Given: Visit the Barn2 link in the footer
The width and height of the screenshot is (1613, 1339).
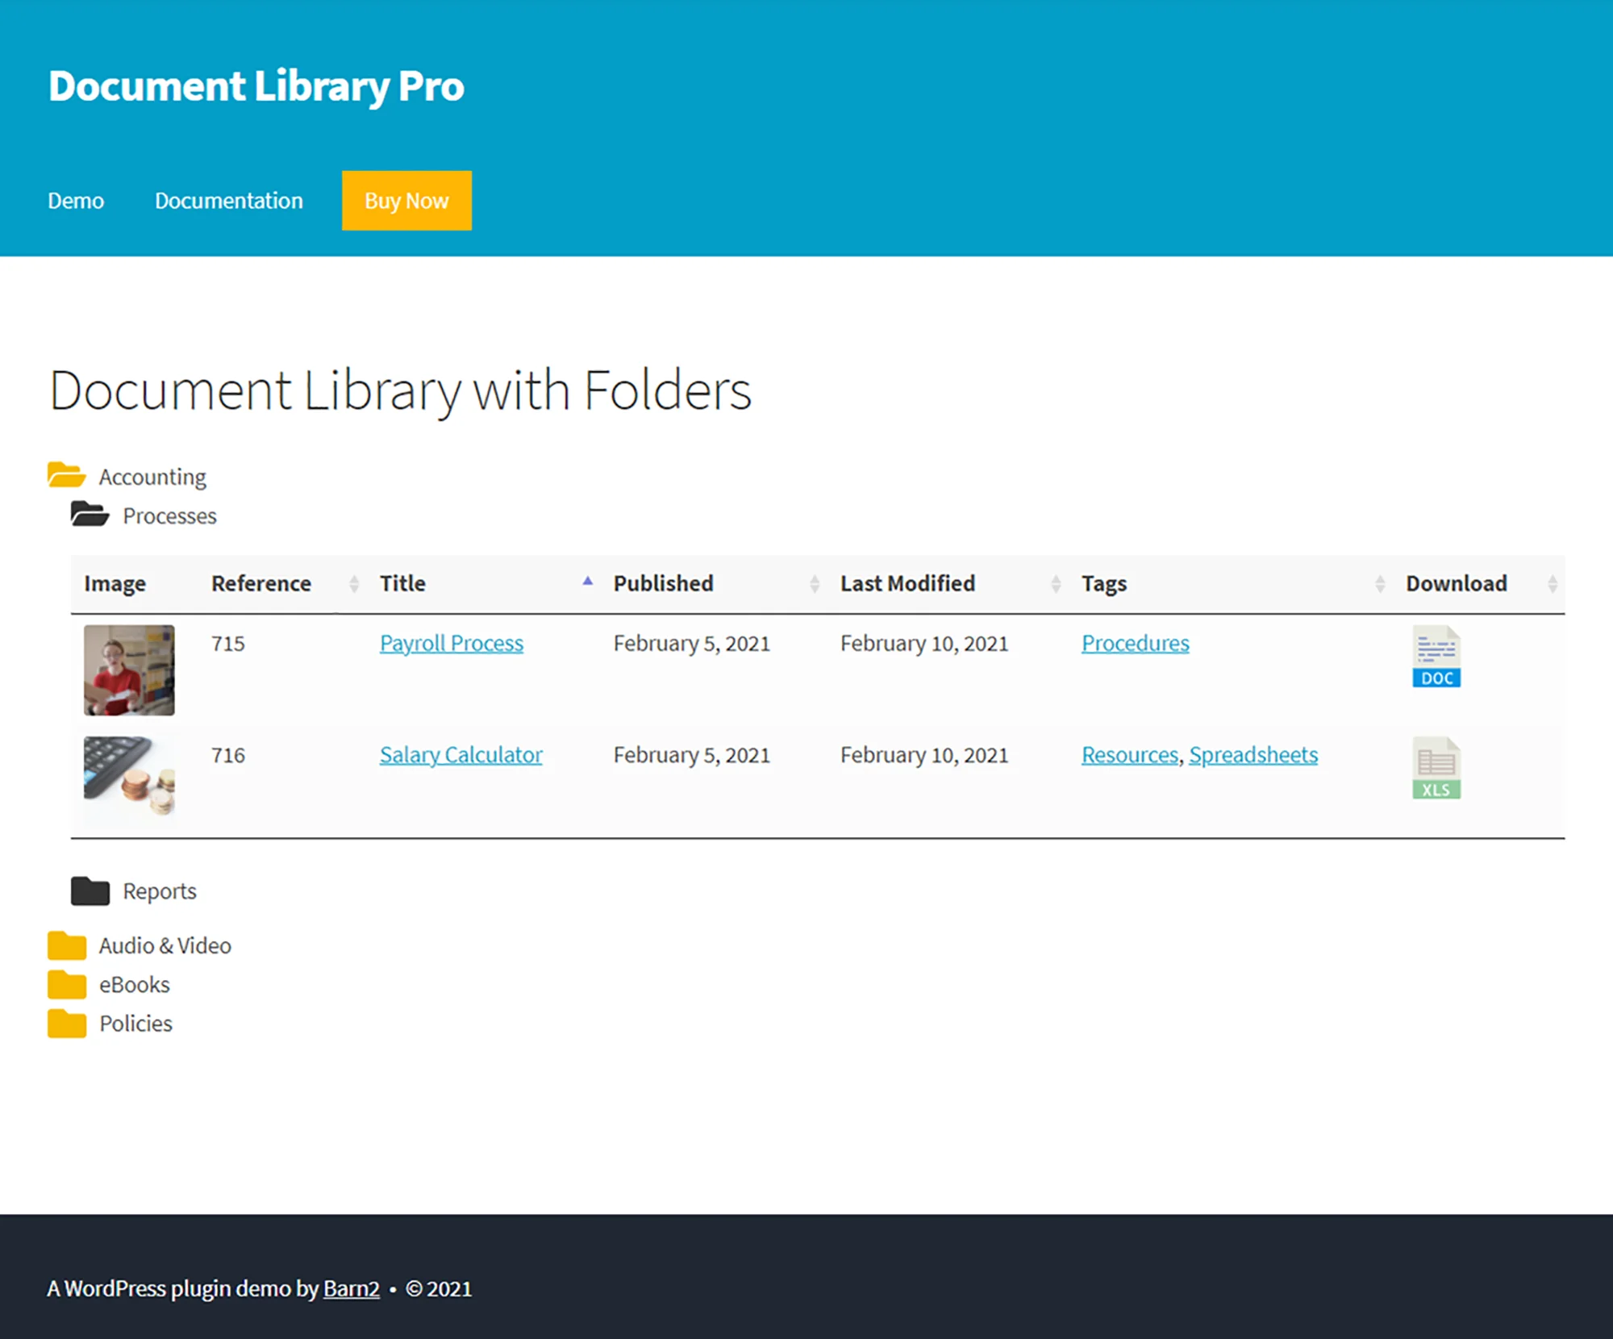Looking at the screenshot, I should point(350,1288).
